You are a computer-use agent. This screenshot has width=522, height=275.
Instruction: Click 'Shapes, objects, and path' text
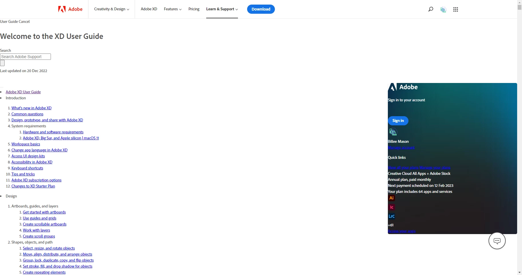click(32, 242)
